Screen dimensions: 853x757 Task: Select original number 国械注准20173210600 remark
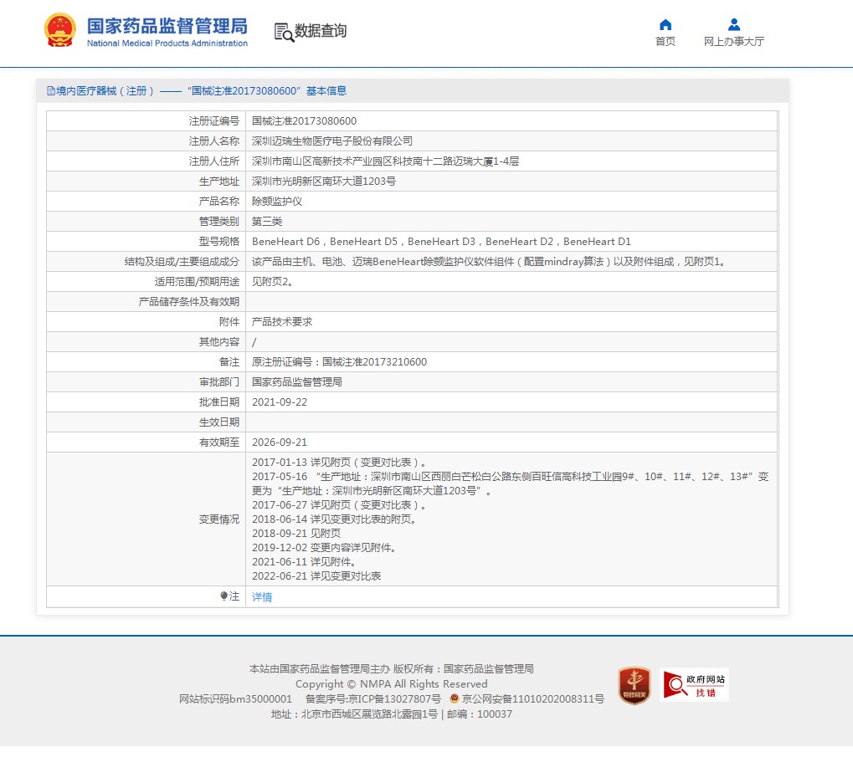[339, 362]
